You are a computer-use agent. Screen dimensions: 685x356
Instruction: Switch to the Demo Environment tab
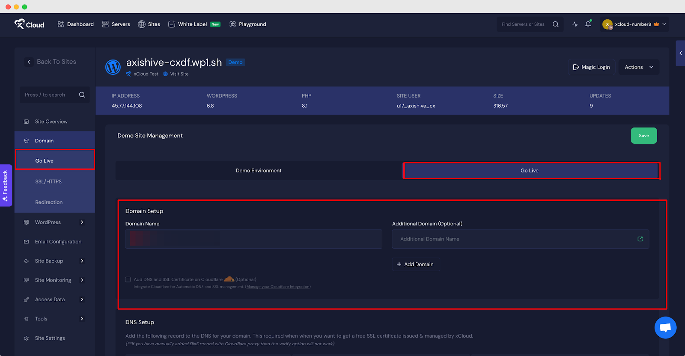[x=259, y=171]
